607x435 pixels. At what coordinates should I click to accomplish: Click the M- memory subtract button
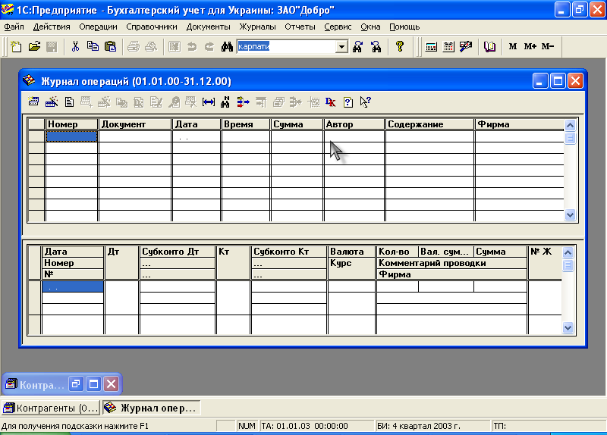tap(548, 47)
